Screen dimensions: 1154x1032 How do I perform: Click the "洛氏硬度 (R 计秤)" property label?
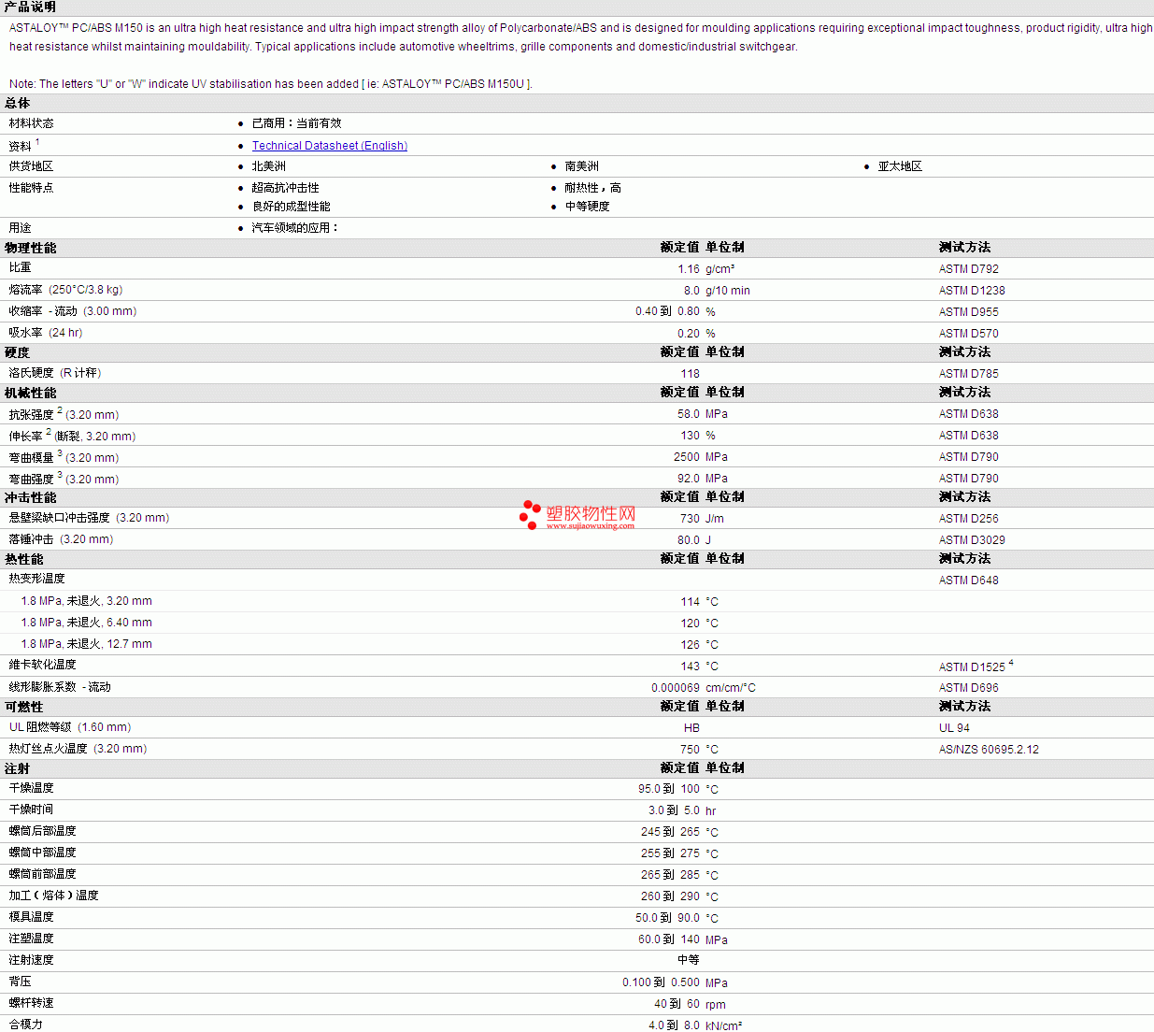pyautogui.click(x=55, y=373)
